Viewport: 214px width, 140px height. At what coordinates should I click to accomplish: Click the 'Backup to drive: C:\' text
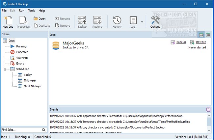point(75,47)
